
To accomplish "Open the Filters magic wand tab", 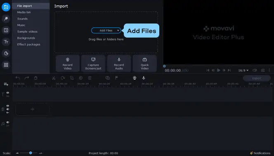I will (x=6, y=19).
